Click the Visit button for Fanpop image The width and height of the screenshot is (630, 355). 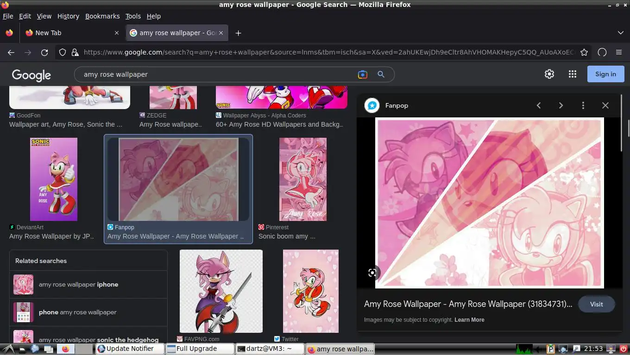pyautogui.click(x=597, y=304)
